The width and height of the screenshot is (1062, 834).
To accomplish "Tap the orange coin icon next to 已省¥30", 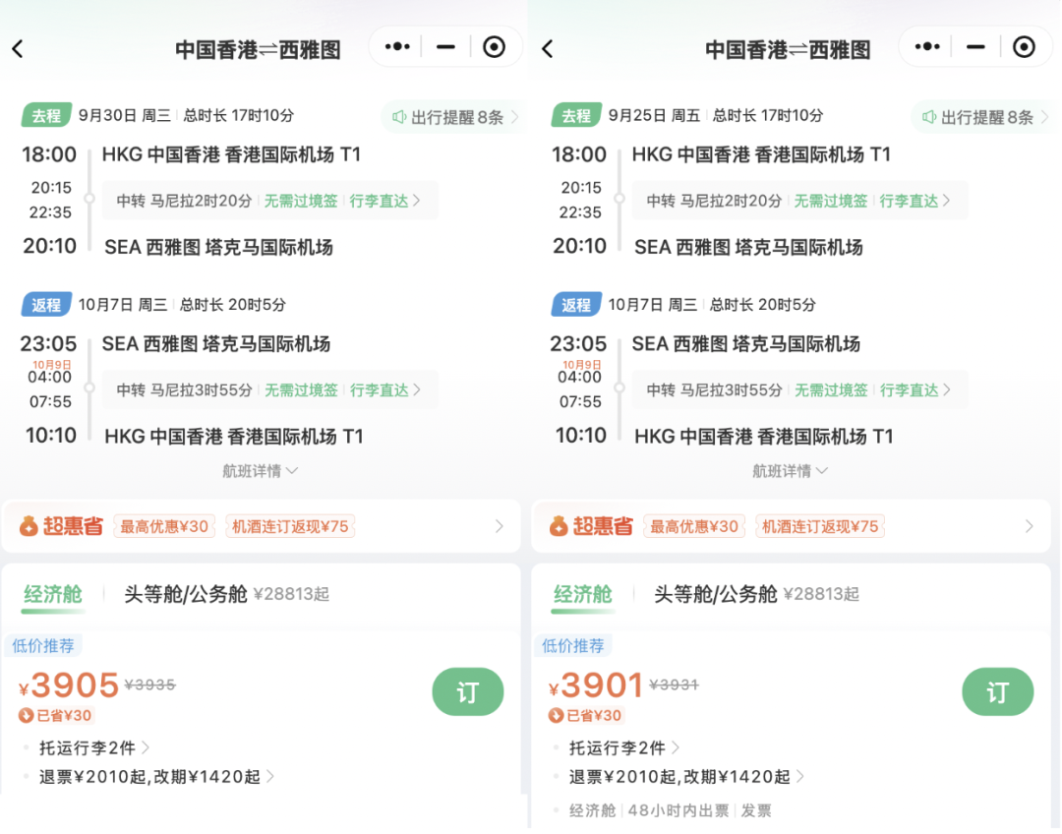I will pyautogui.click(x=25, y=715).
